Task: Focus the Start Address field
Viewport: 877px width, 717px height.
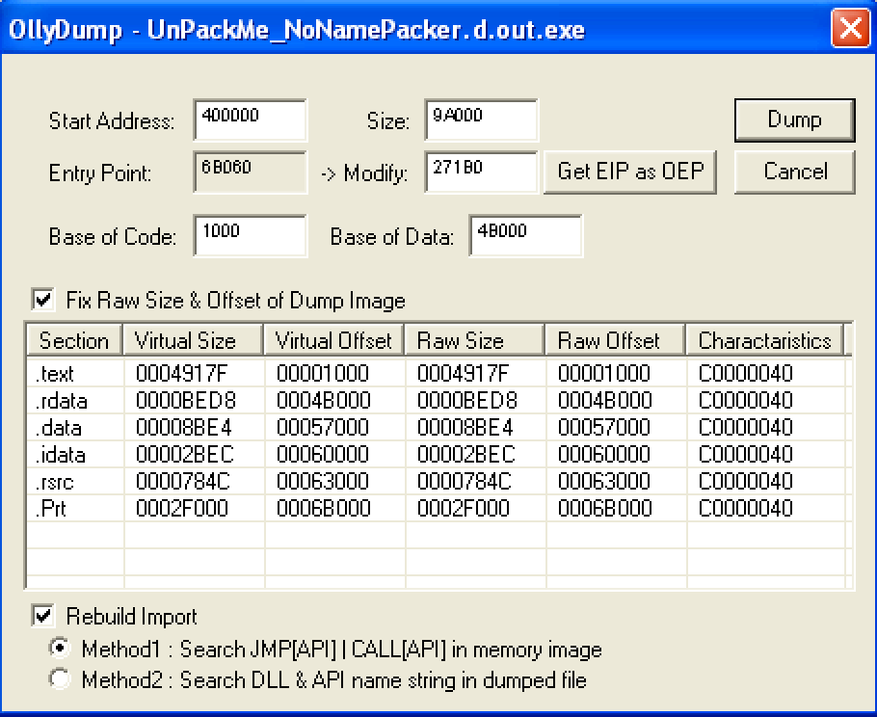Action: coord(250,119)
